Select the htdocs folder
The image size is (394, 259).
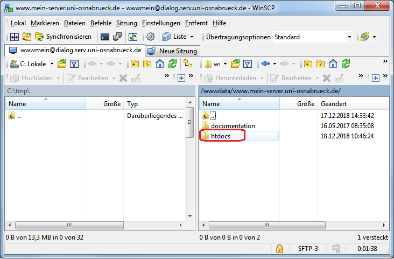(221, 136)
